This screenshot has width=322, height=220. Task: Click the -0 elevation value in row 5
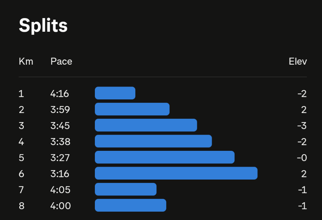(x=302, y=158)
